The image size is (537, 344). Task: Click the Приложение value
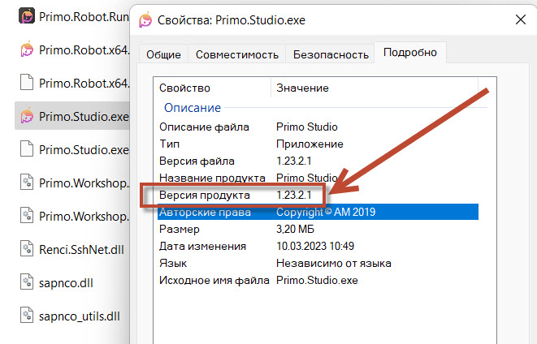(310, 144)
